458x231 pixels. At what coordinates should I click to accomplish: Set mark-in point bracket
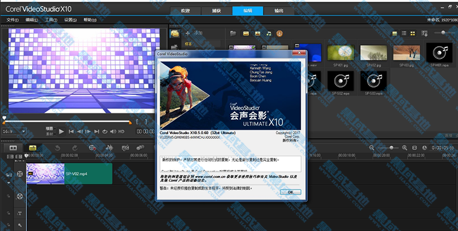(137, 122)
